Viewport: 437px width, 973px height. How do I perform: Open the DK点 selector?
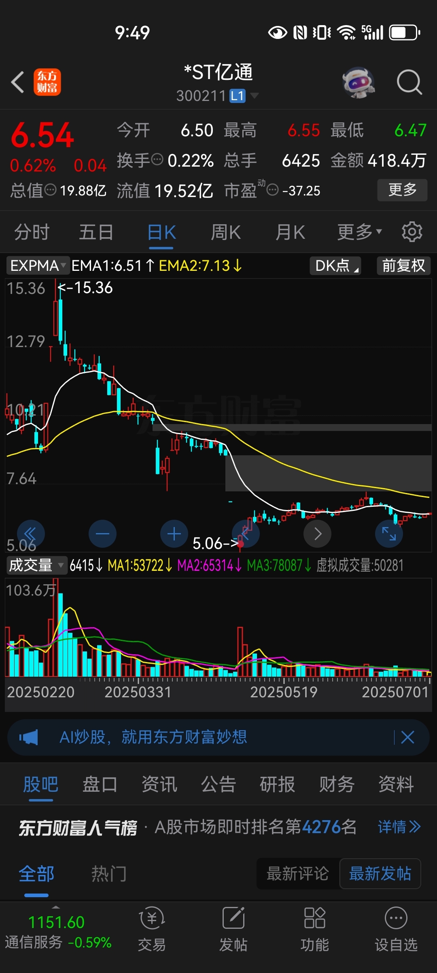335,266
